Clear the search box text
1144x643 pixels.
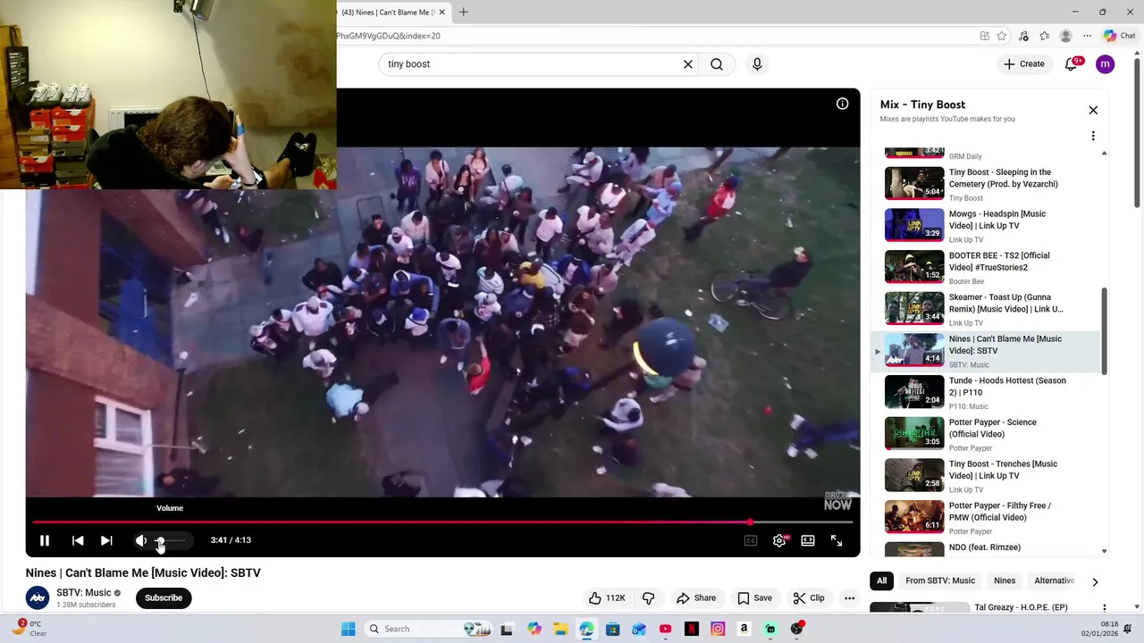[688, 64]
